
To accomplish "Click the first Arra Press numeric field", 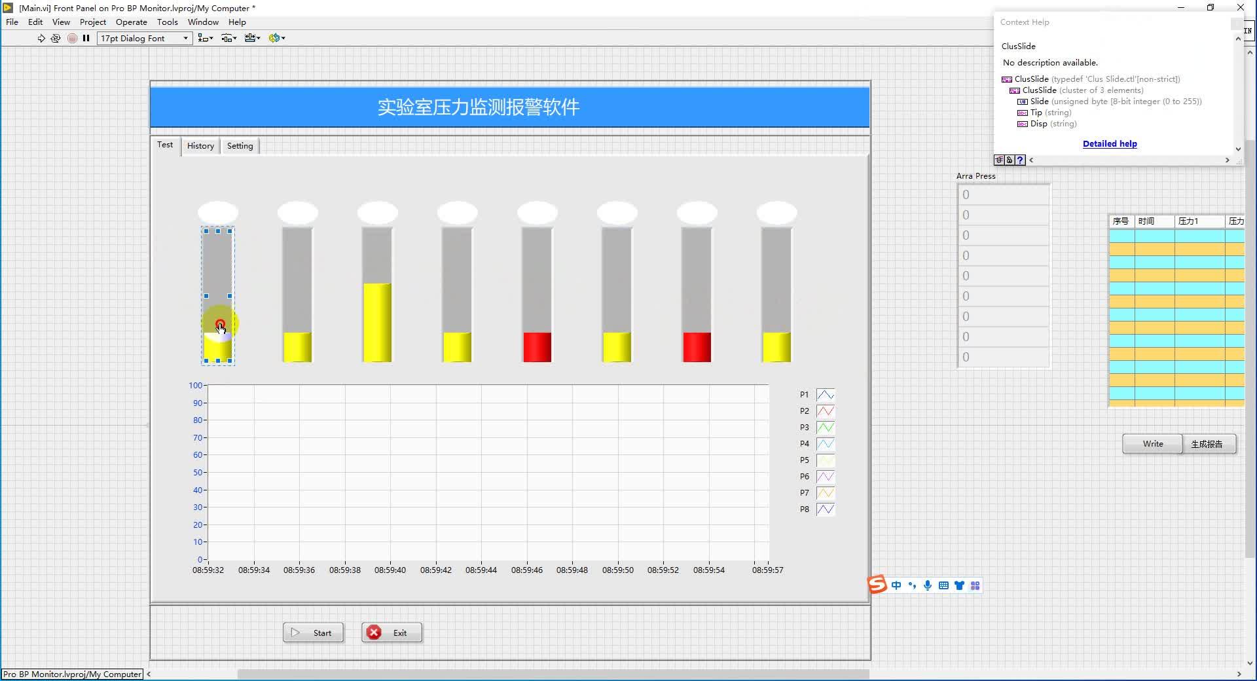I will [1004, 194].
